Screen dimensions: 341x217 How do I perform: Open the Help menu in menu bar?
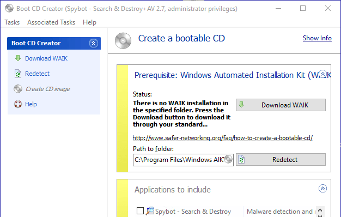(89, 22)
